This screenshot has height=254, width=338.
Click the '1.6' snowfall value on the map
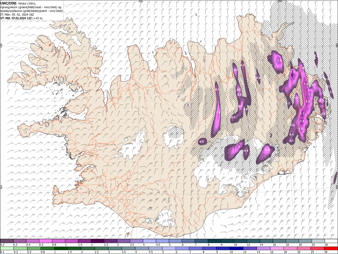tap(306, 84)
